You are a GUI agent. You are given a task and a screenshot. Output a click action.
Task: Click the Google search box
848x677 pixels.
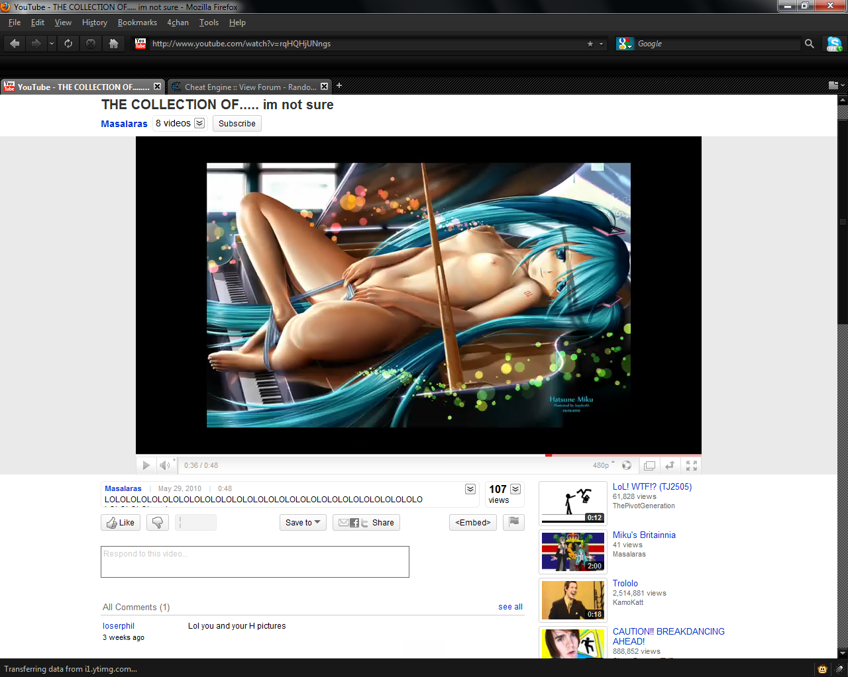(717, 44)
